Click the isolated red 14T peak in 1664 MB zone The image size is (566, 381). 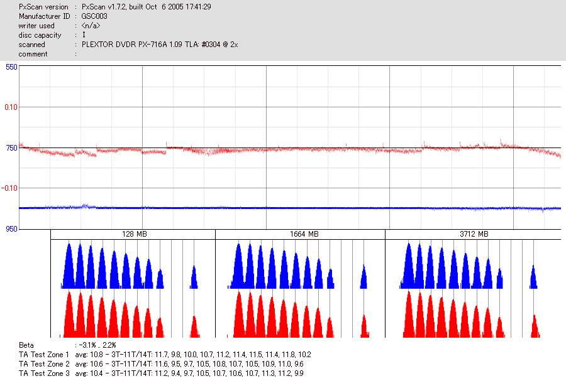(365, 326)
